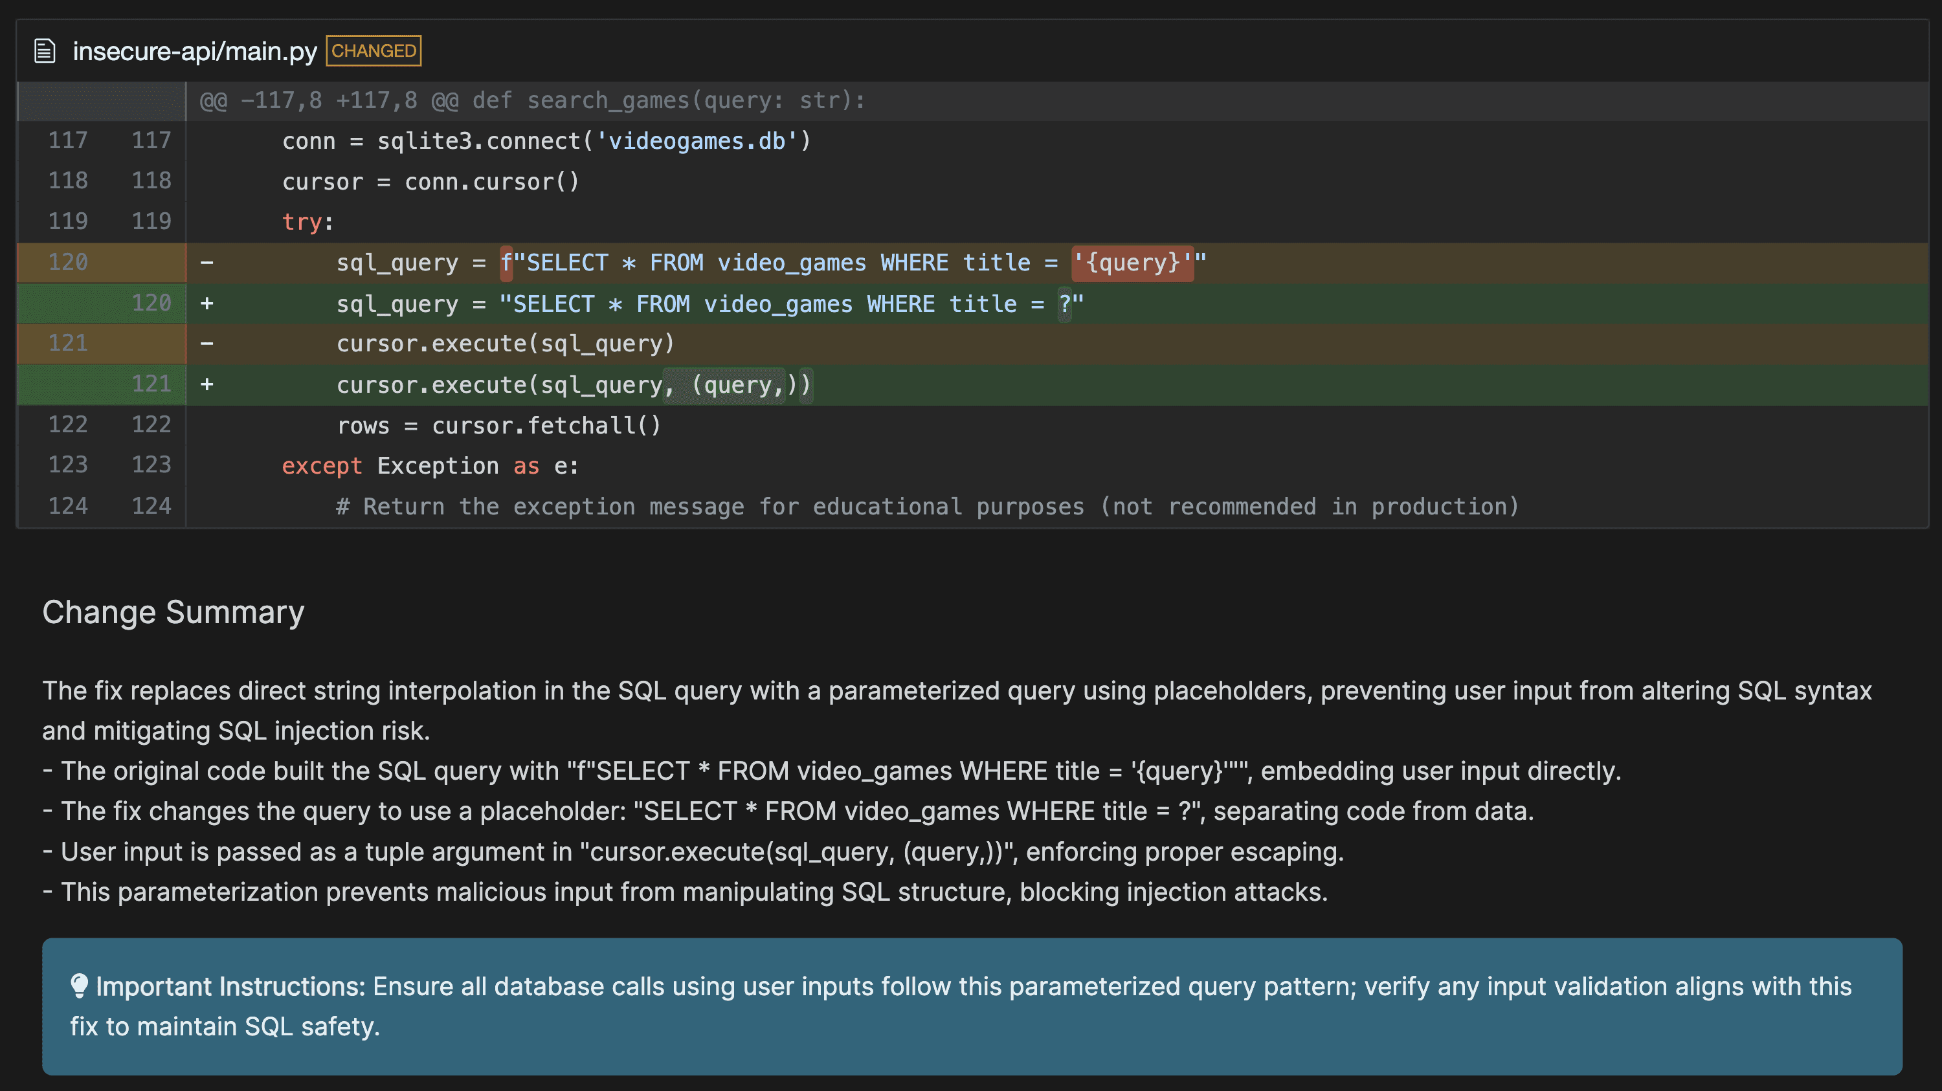Viewport: 1942px width, 1091px height.
Task: Click the try keyword on line 119
Action: click(302, 221)
